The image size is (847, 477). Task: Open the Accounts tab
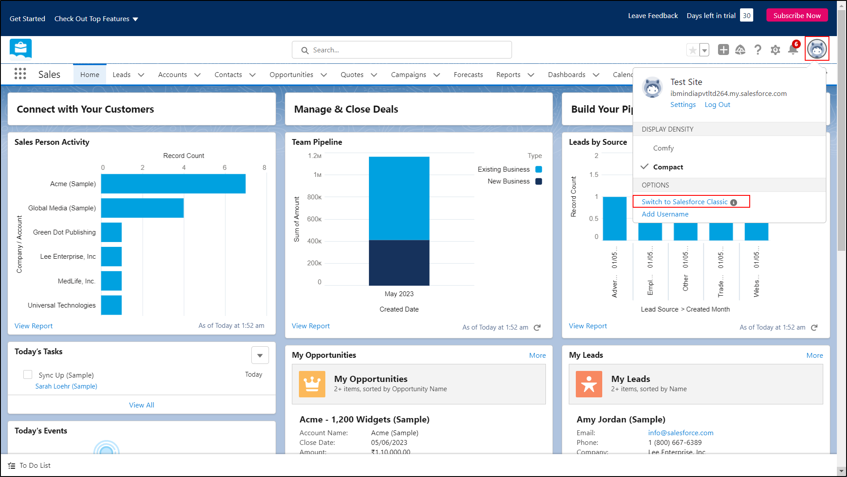[x=173, y=75]
